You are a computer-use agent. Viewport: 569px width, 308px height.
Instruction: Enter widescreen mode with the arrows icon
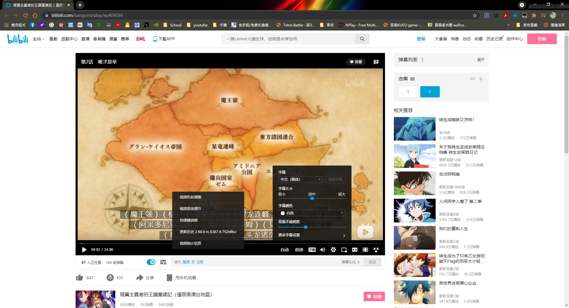355,250
